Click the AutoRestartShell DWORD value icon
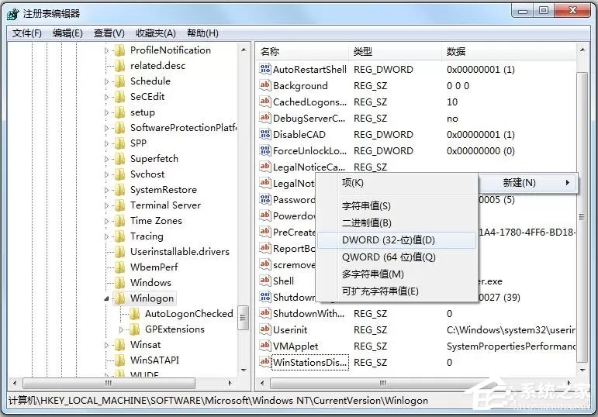Image resolution: width=598 pixels, height=417 pixels. pos(264,69)
